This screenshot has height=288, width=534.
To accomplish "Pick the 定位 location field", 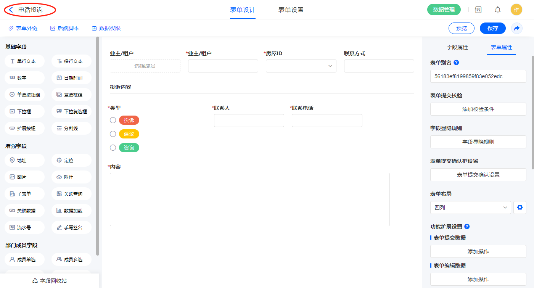I will pos(71,160).
